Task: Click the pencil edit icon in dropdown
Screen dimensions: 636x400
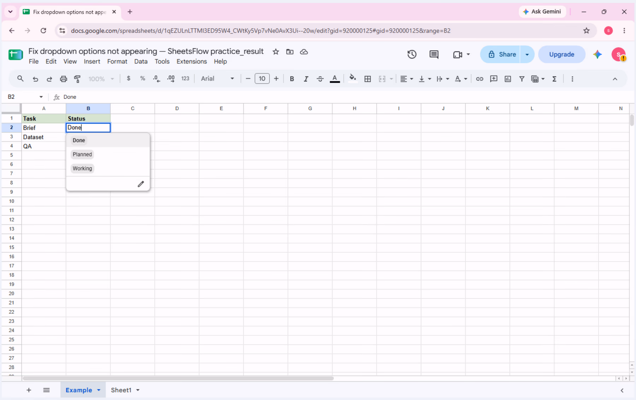Action: (x=141, y=184)
